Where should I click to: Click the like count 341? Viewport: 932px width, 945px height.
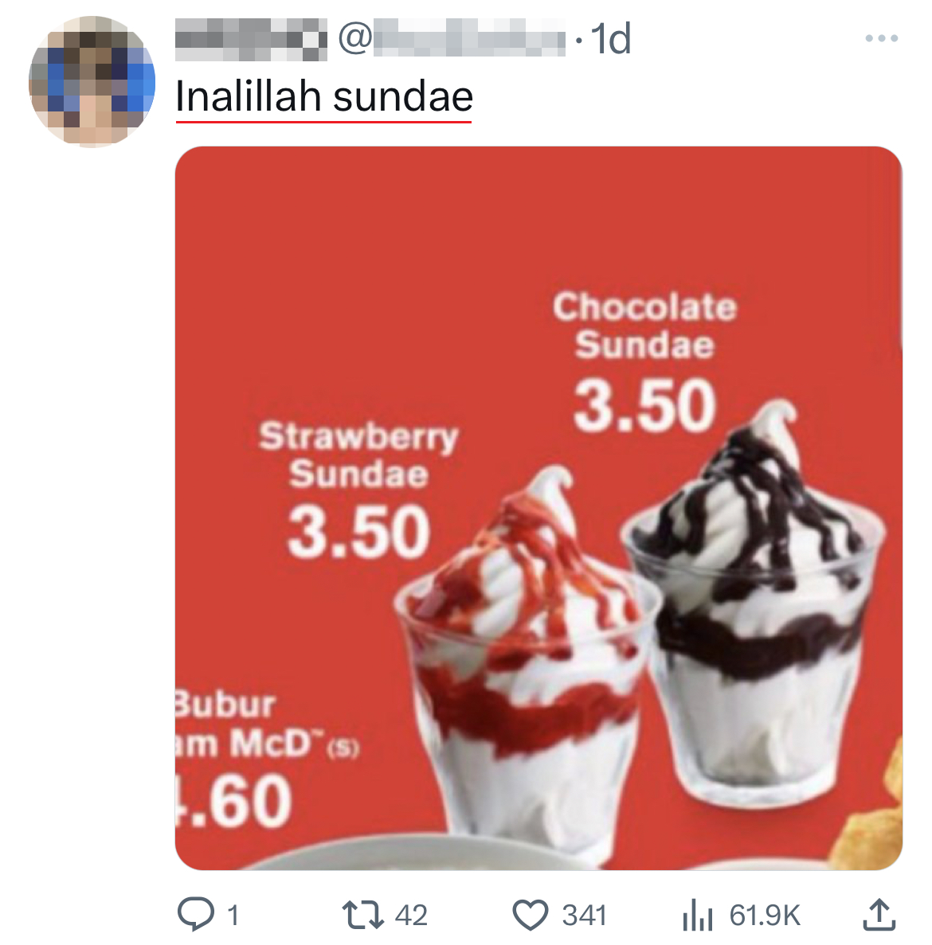coord(584,916)
